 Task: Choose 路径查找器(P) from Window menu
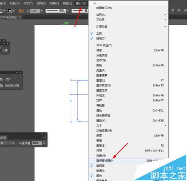coord(128,161)
